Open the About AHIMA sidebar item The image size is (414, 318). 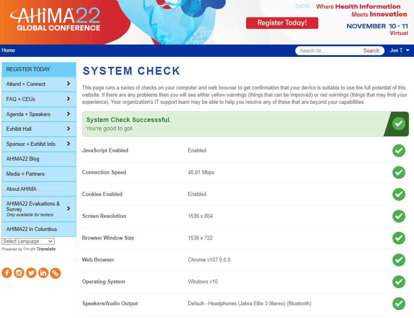click(39, 189)
